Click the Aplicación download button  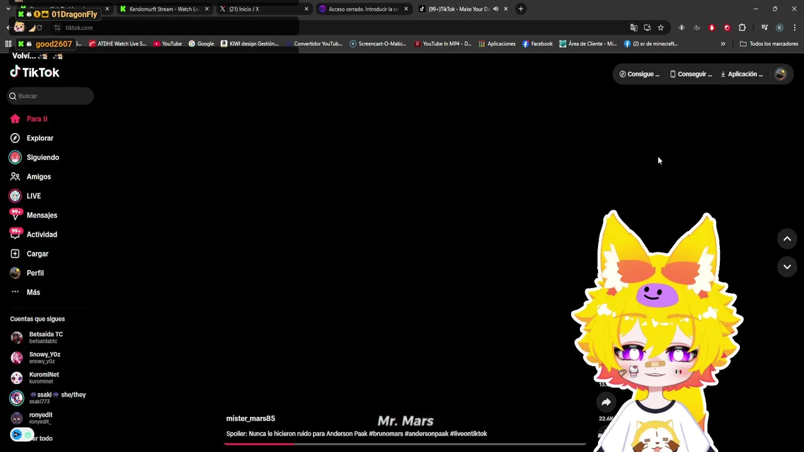tap(742, 74)
